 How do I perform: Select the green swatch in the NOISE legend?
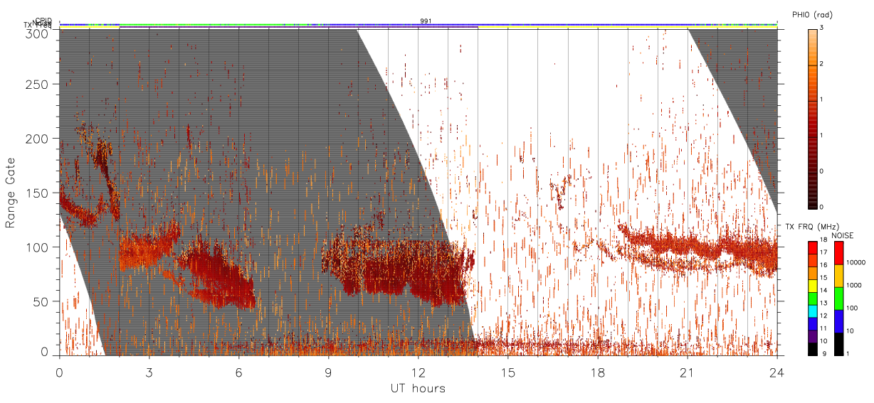click(839, 299)
